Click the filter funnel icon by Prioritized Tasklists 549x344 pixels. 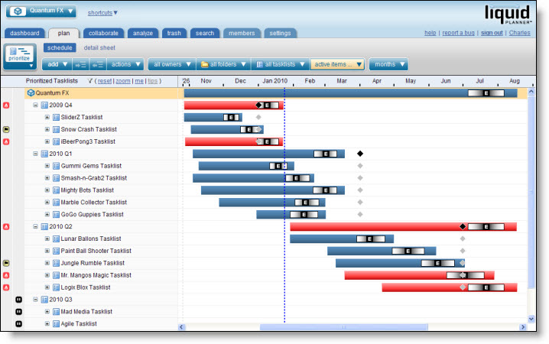pyautogui.click(x=90, y=81)
